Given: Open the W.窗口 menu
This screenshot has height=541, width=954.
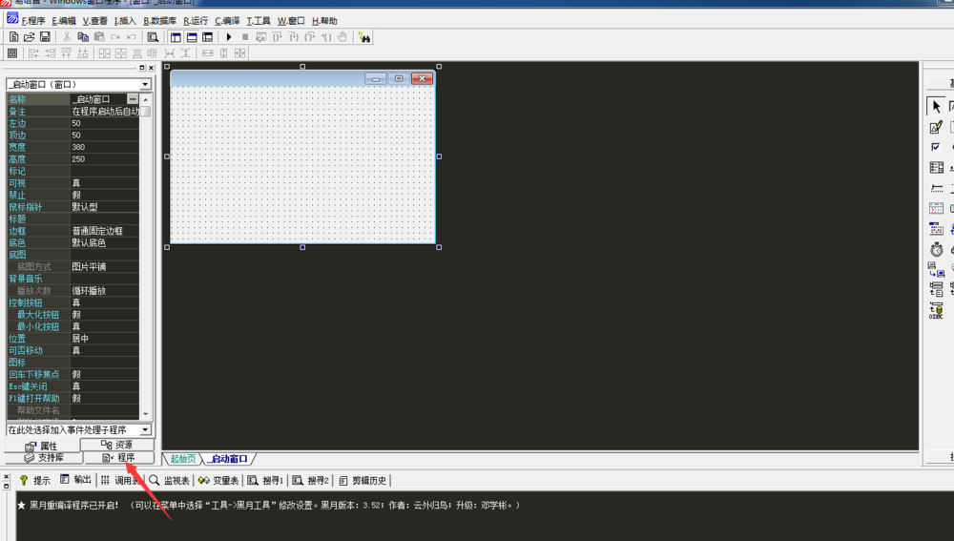Looking at the screenshot, I should coord(291,21).
